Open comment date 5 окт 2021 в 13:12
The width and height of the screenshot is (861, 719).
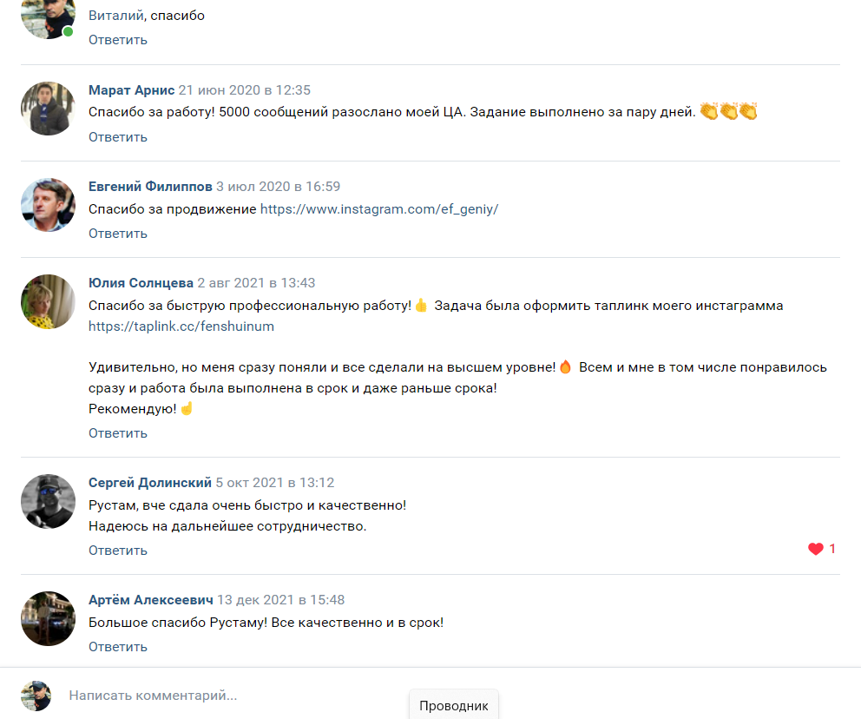coord(274,483)
